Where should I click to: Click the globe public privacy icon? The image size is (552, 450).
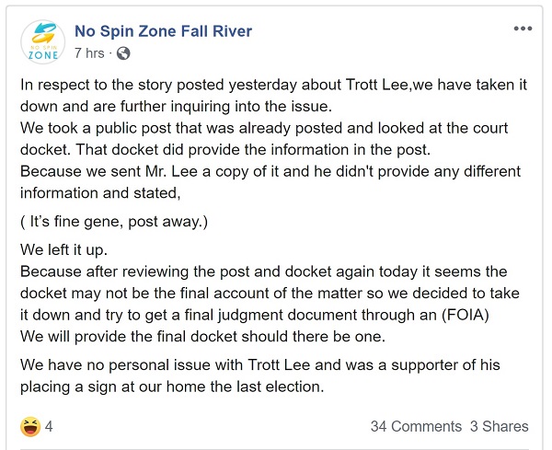(123, 53)
